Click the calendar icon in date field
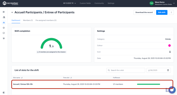 tap(168, 70)
